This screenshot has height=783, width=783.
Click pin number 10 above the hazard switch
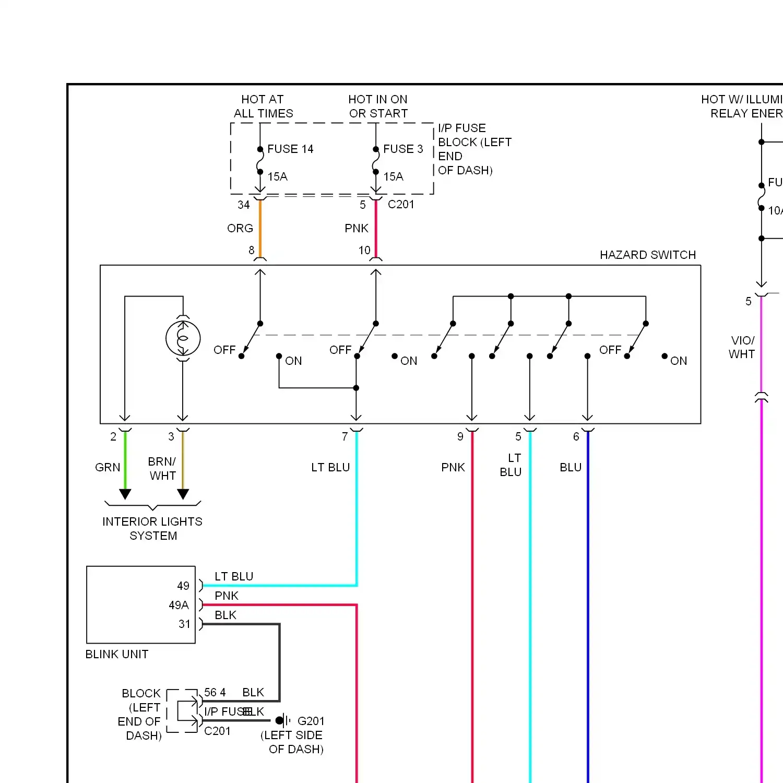(x=364, y=250)
